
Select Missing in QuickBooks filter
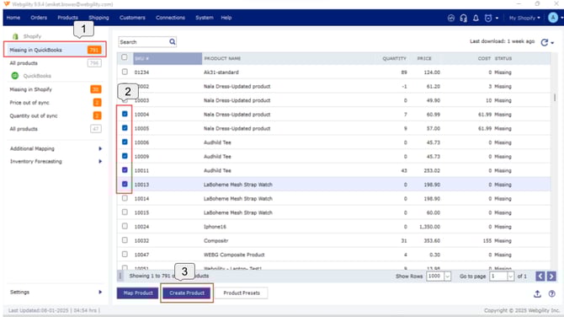coord(55,50)
